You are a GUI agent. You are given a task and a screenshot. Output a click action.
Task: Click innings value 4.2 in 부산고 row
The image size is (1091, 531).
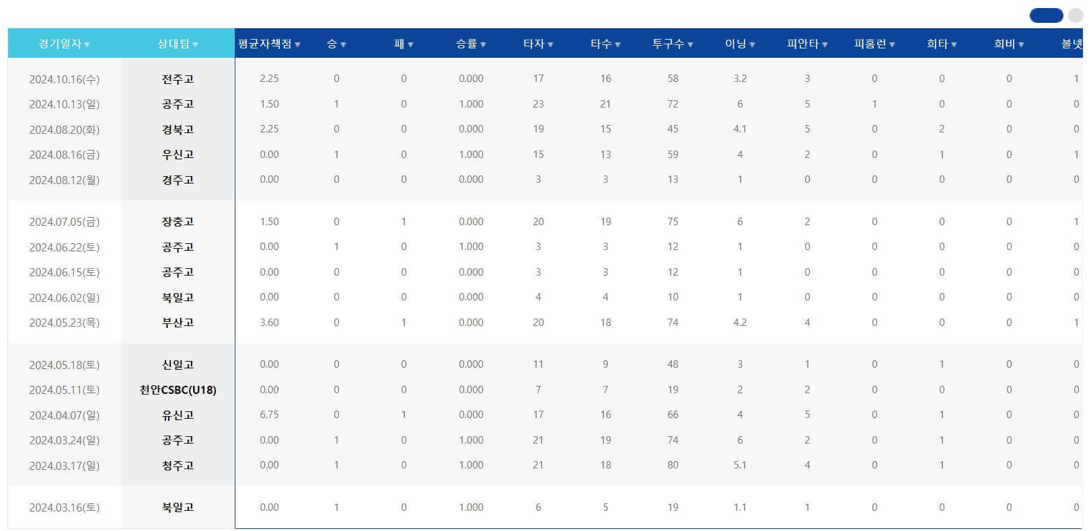coord(740,323)
